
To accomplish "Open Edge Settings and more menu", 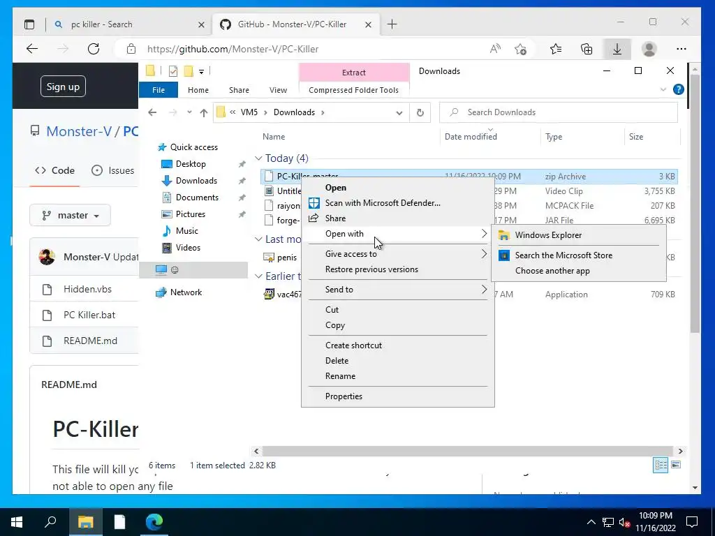I will click(x=681, y=49).
